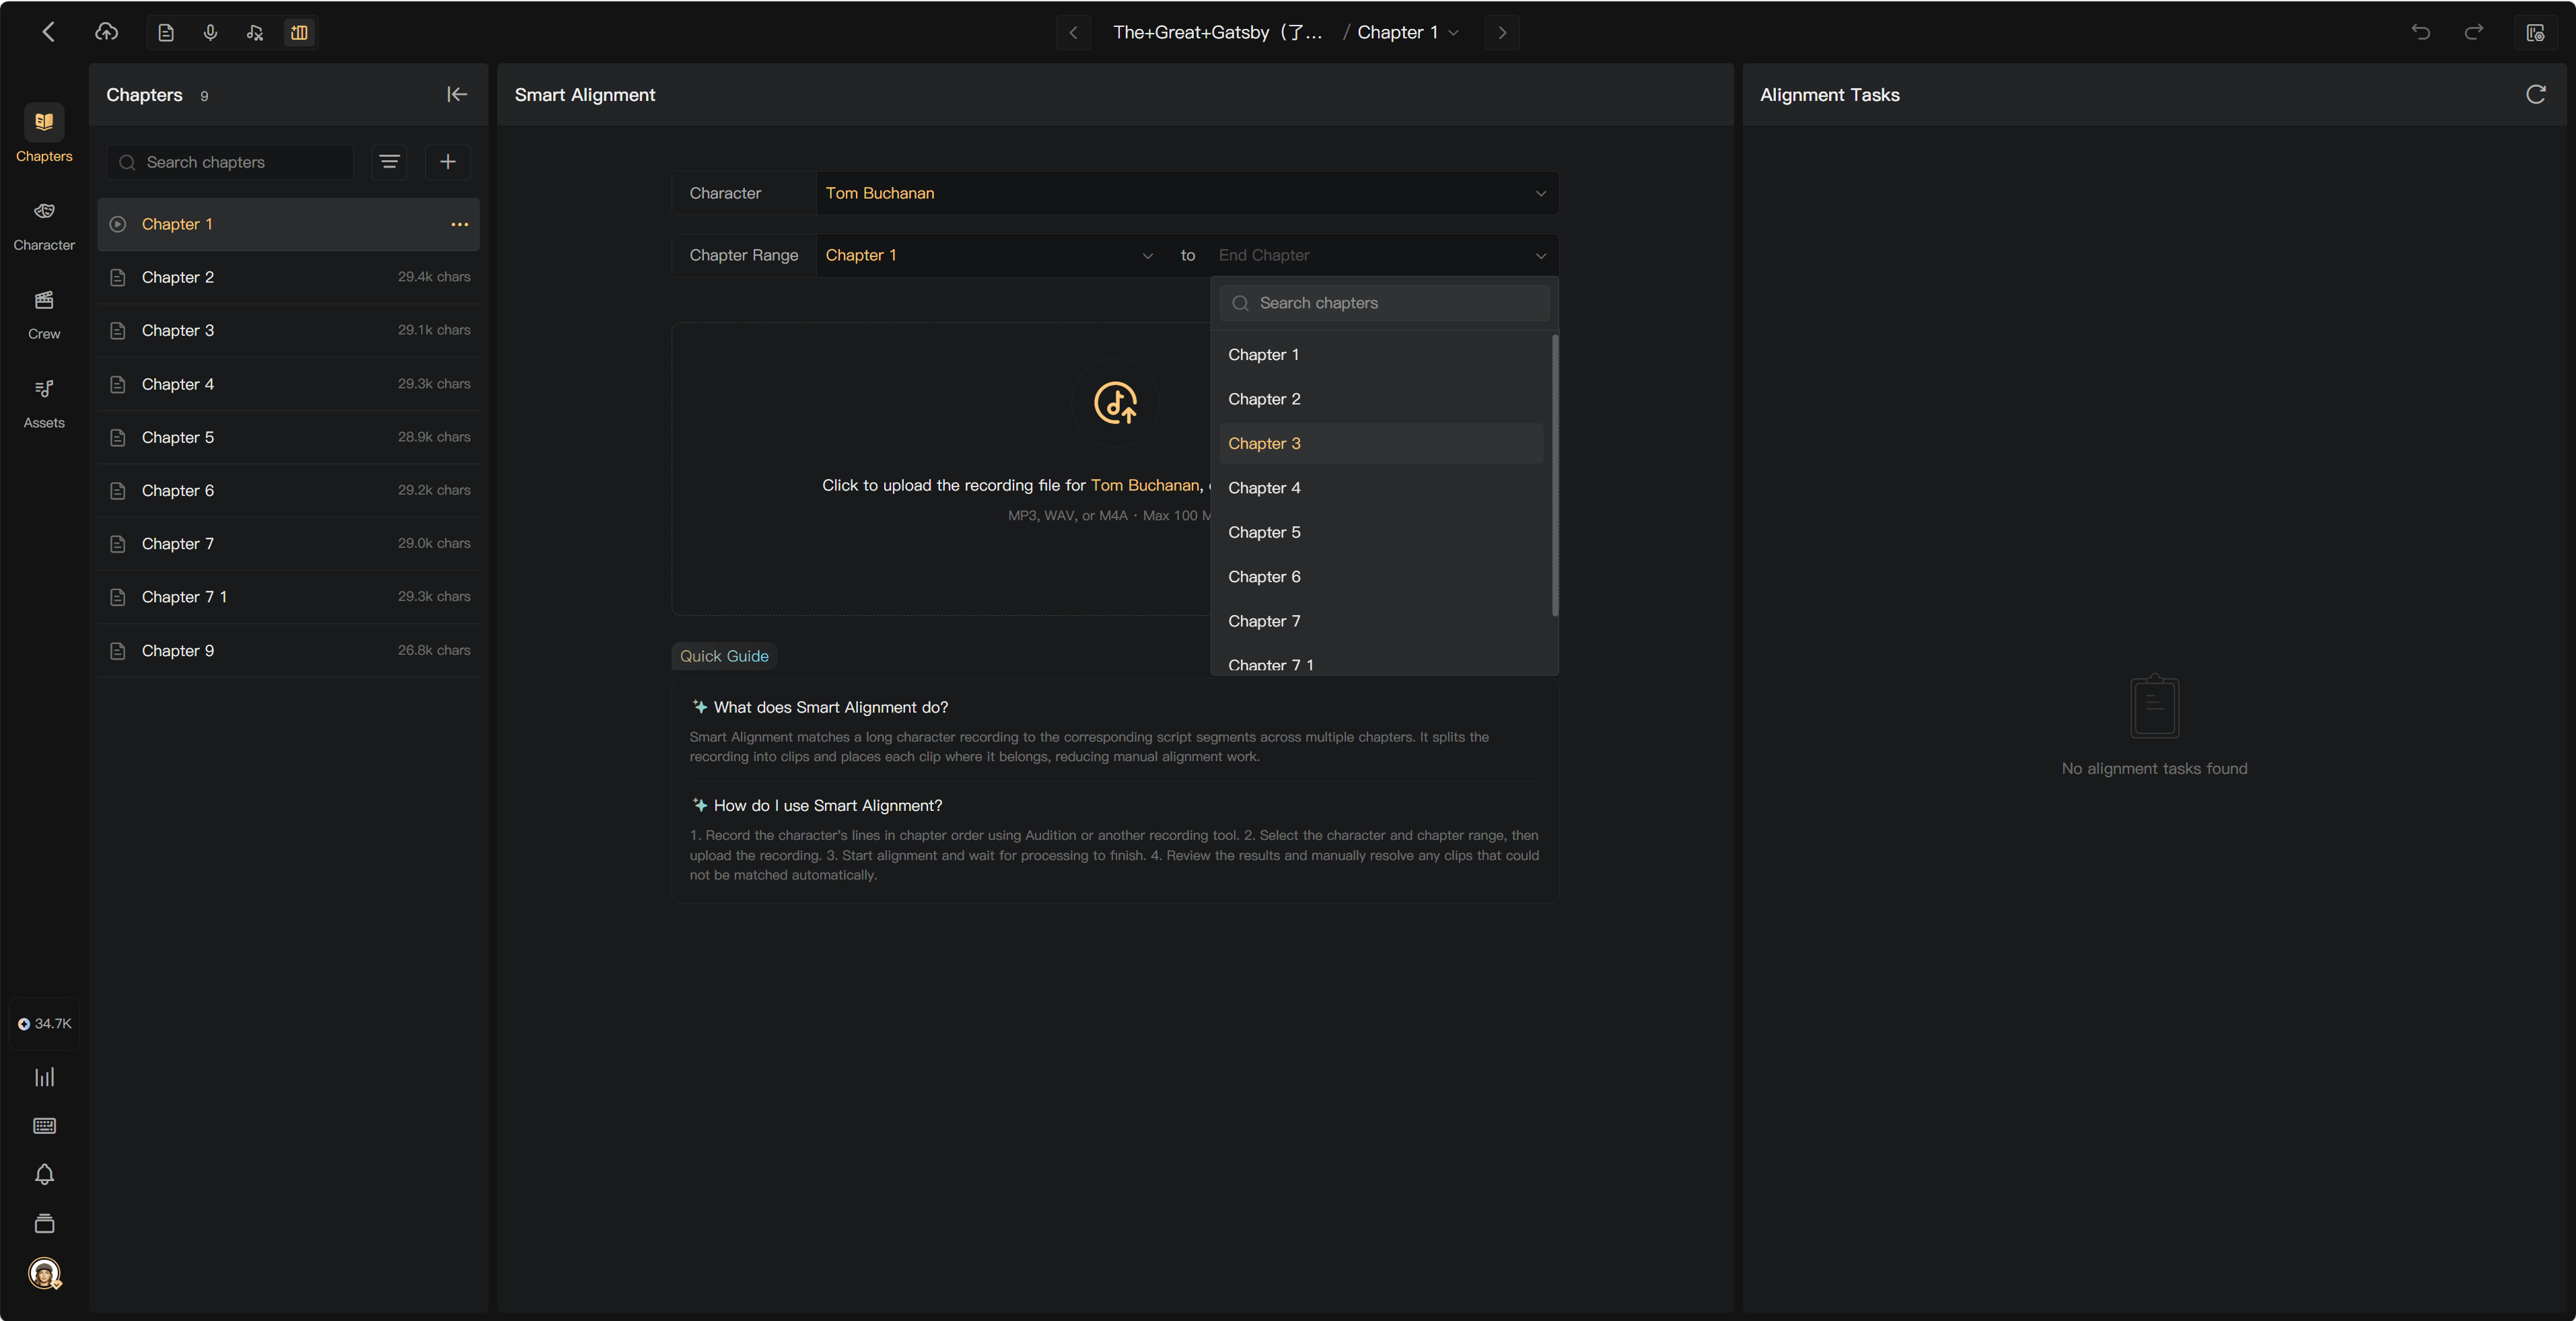Image resolution: width=2576 pixels, height=1321 pixels.
Task: Open the Chapter 1 breadcrumb dropdown
Action: tap(1408, 32)
